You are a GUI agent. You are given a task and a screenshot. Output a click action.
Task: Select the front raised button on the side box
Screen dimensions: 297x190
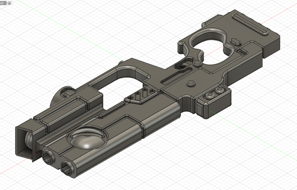tap(210, 96)
